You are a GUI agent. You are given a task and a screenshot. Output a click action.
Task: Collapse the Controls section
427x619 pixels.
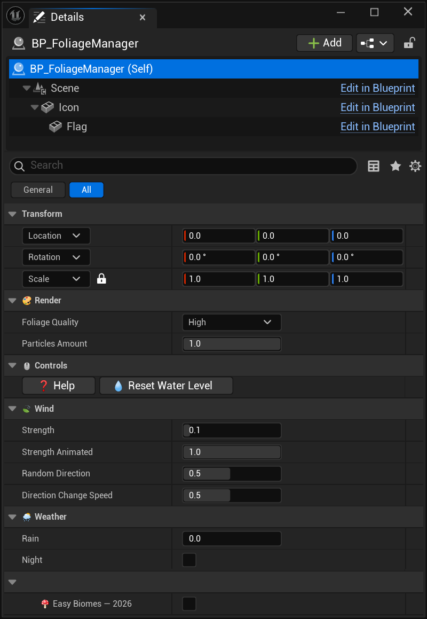[13, 365]
